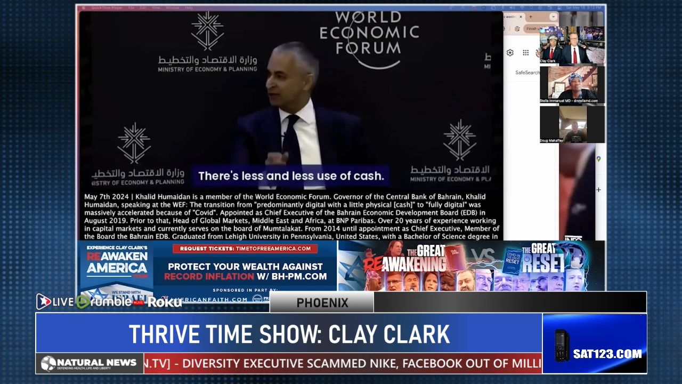The height and width of the screenshot is (384, 682).
Task: Click the plus icon in the side panel
Action: [598, 189]
